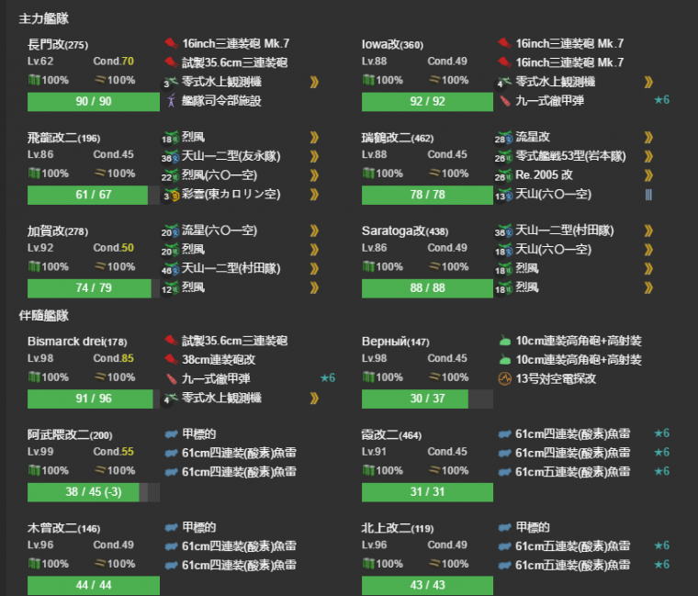Click the Cond.70 value under 長門改
This screenshot has width=698, height=596.
tap(114, 61)
